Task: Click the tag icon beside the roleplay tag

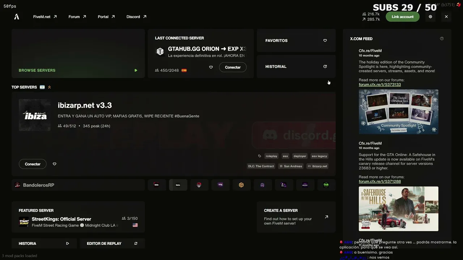Action: (259, 156)
